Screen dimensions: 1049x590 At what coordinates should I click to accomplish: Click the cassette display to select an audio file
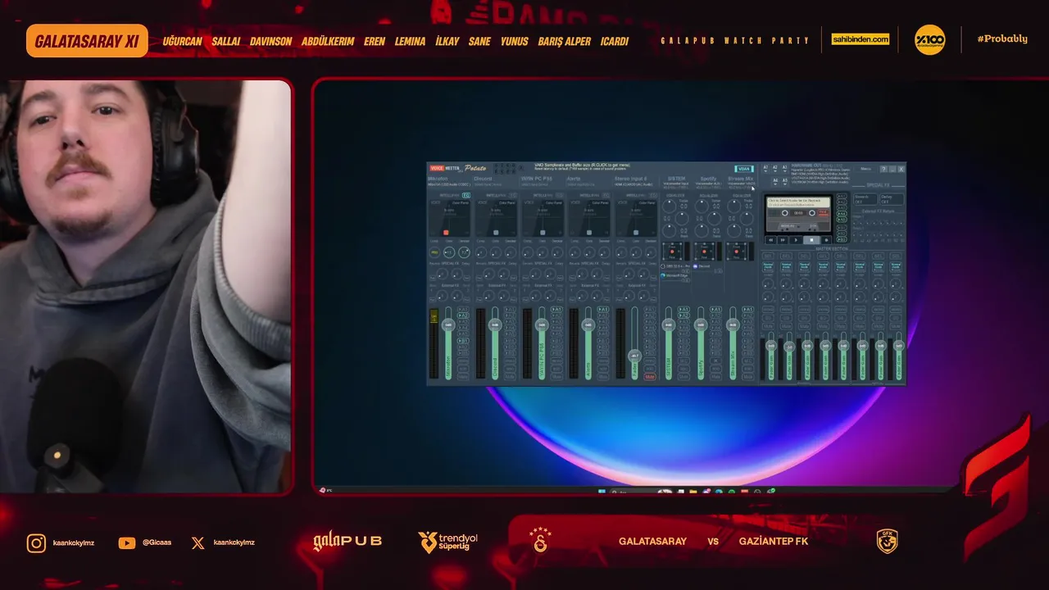pos(799,202)
